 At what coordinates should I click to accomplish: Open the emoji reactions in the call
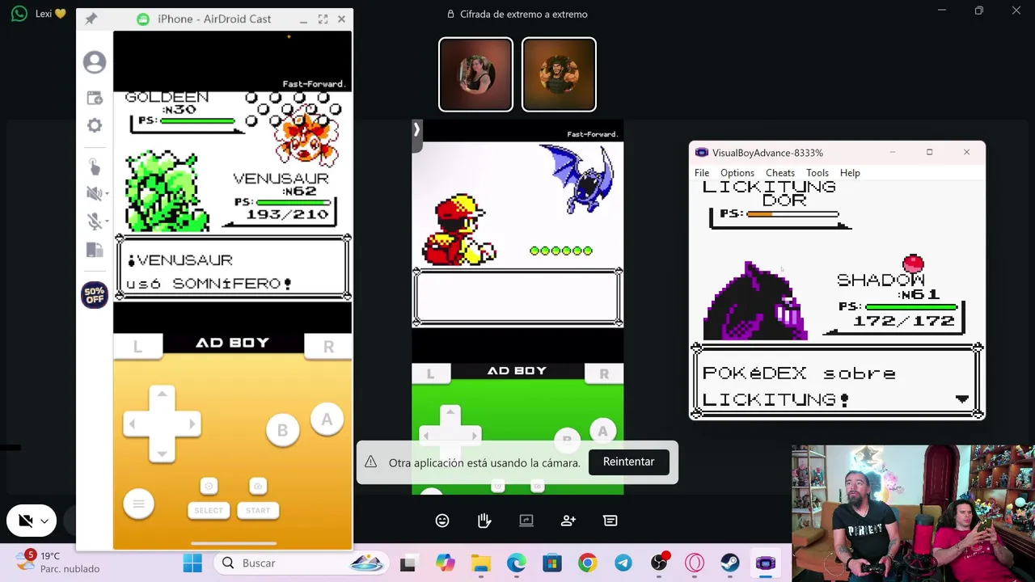pos(442,521)
